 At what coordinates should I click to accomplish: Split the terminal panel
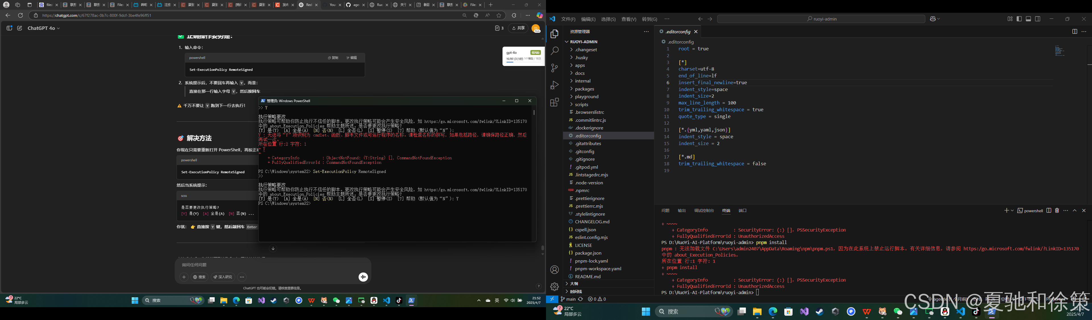pyautogui.click(x=1049, y=211)
